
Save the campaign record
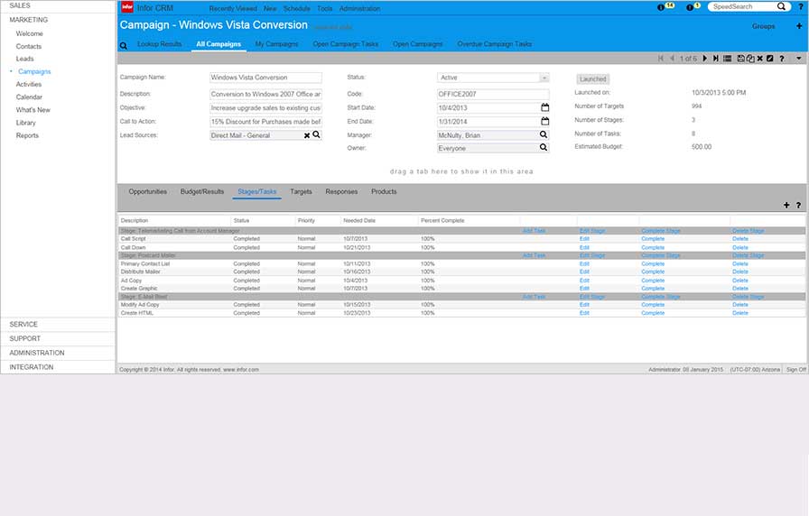tap(741, 59)
